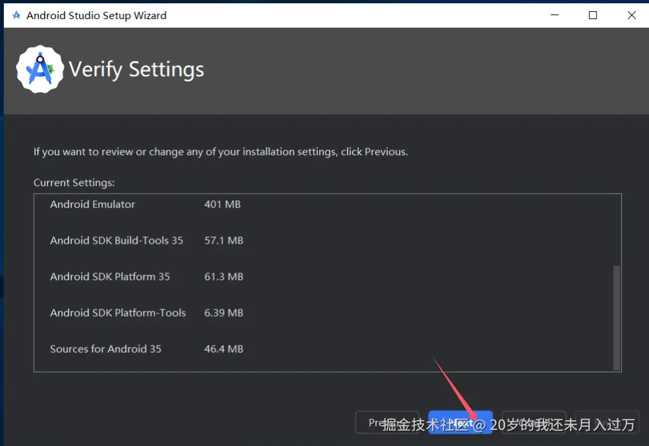
Task: Click the title bar Android Studio icon
Action: 16,15
